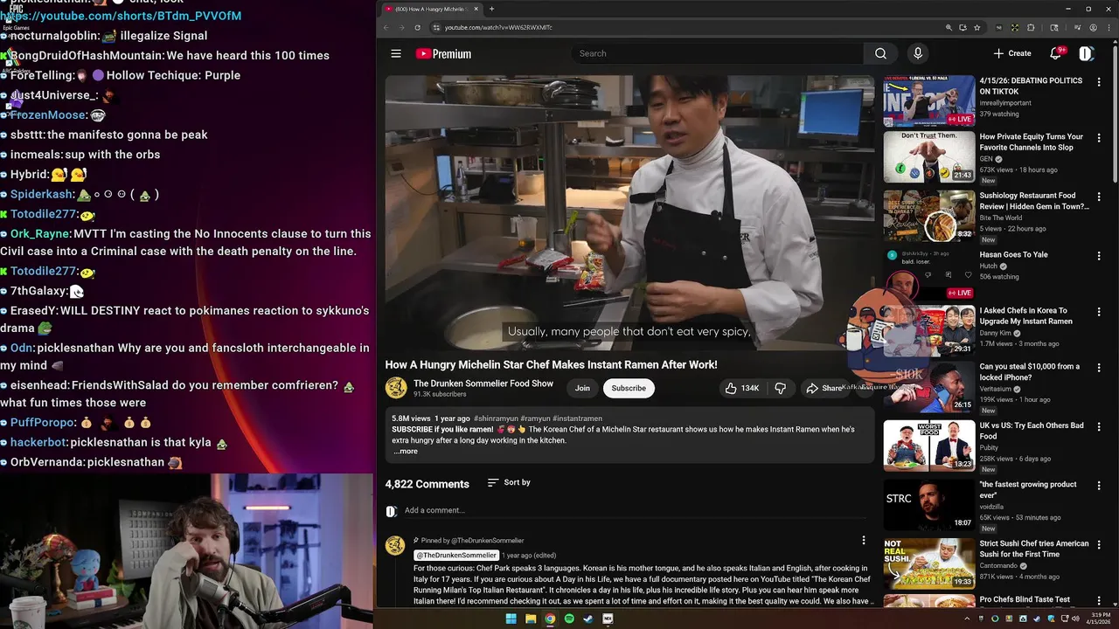
Task: Open UK vs US worst food thumbnail
Action: 928,446
